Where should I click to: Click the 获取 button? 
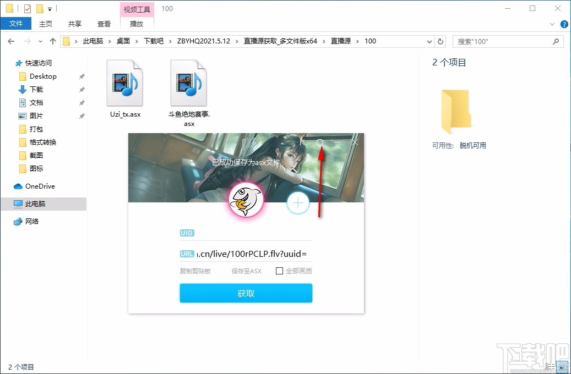(x=246, y=293)
